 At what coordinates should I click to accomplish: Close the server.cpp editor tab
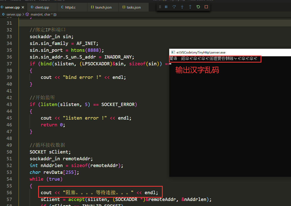pyautogui.click(x=23, y=7)
